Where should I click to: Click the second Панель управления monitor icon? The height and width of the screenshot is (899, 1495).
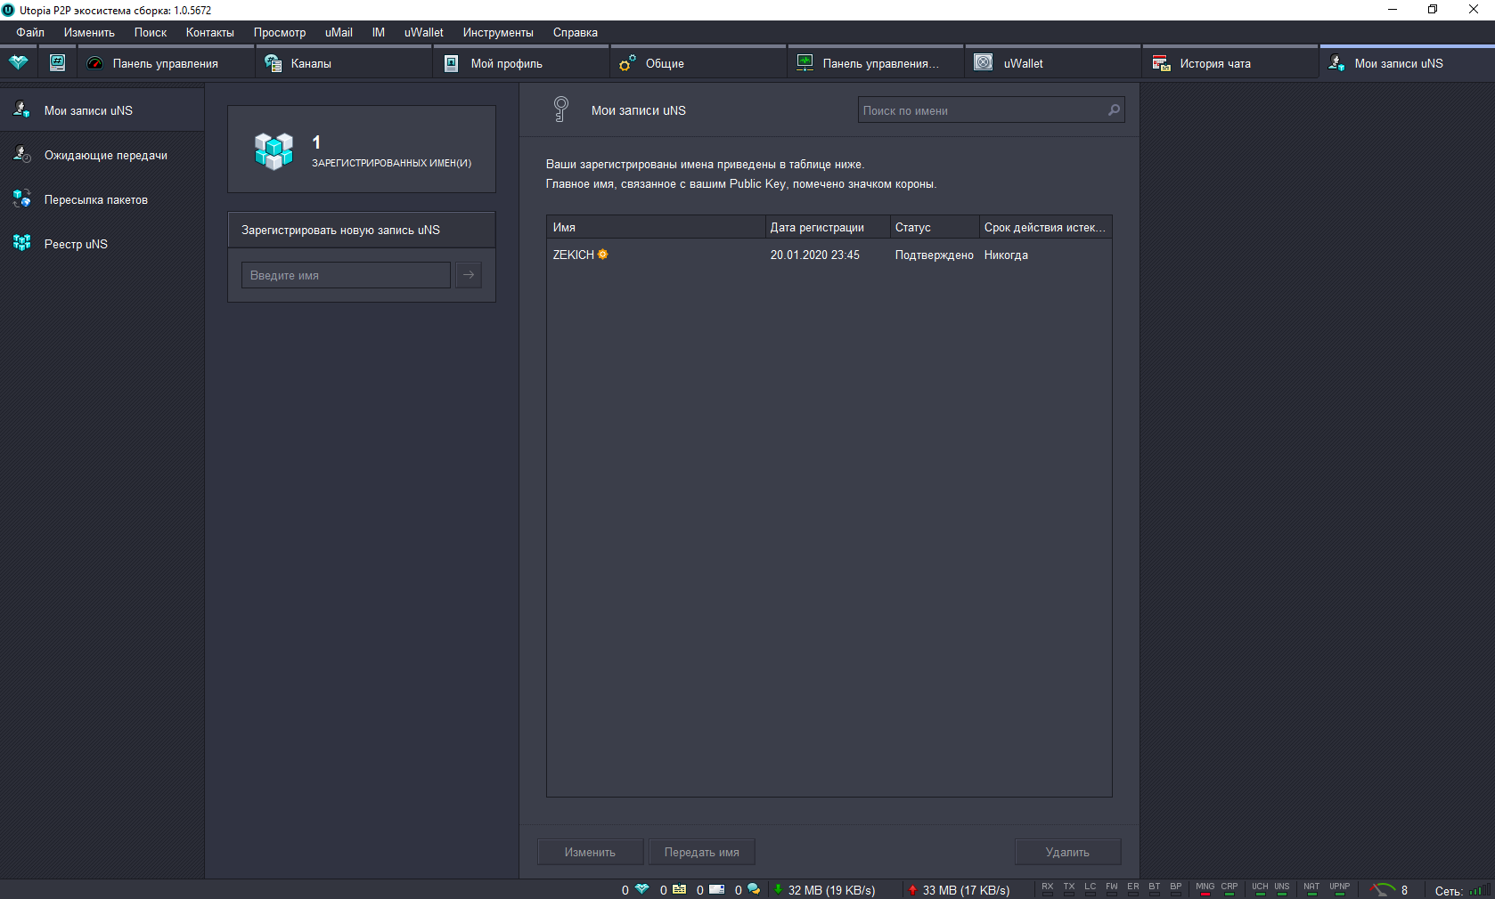(x=805, y=62)
